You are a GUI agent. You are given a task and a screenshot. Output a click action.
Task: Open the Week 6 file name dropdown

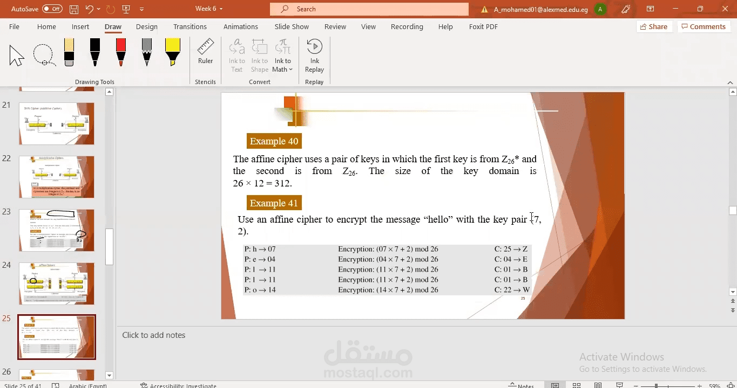pos(209,9)
